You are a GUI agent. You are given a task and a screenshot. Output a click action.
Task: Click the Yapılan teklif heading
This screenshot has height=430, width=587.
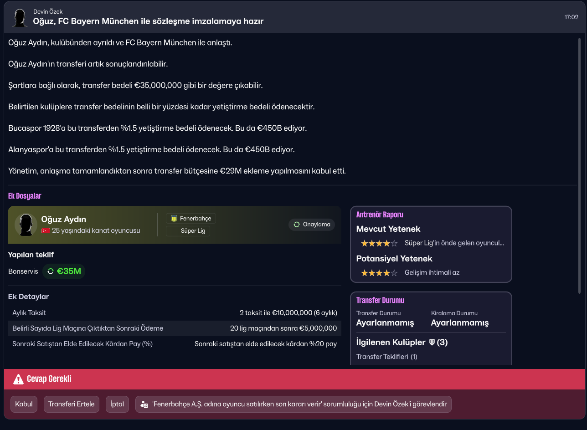click(x=31, y=255)
